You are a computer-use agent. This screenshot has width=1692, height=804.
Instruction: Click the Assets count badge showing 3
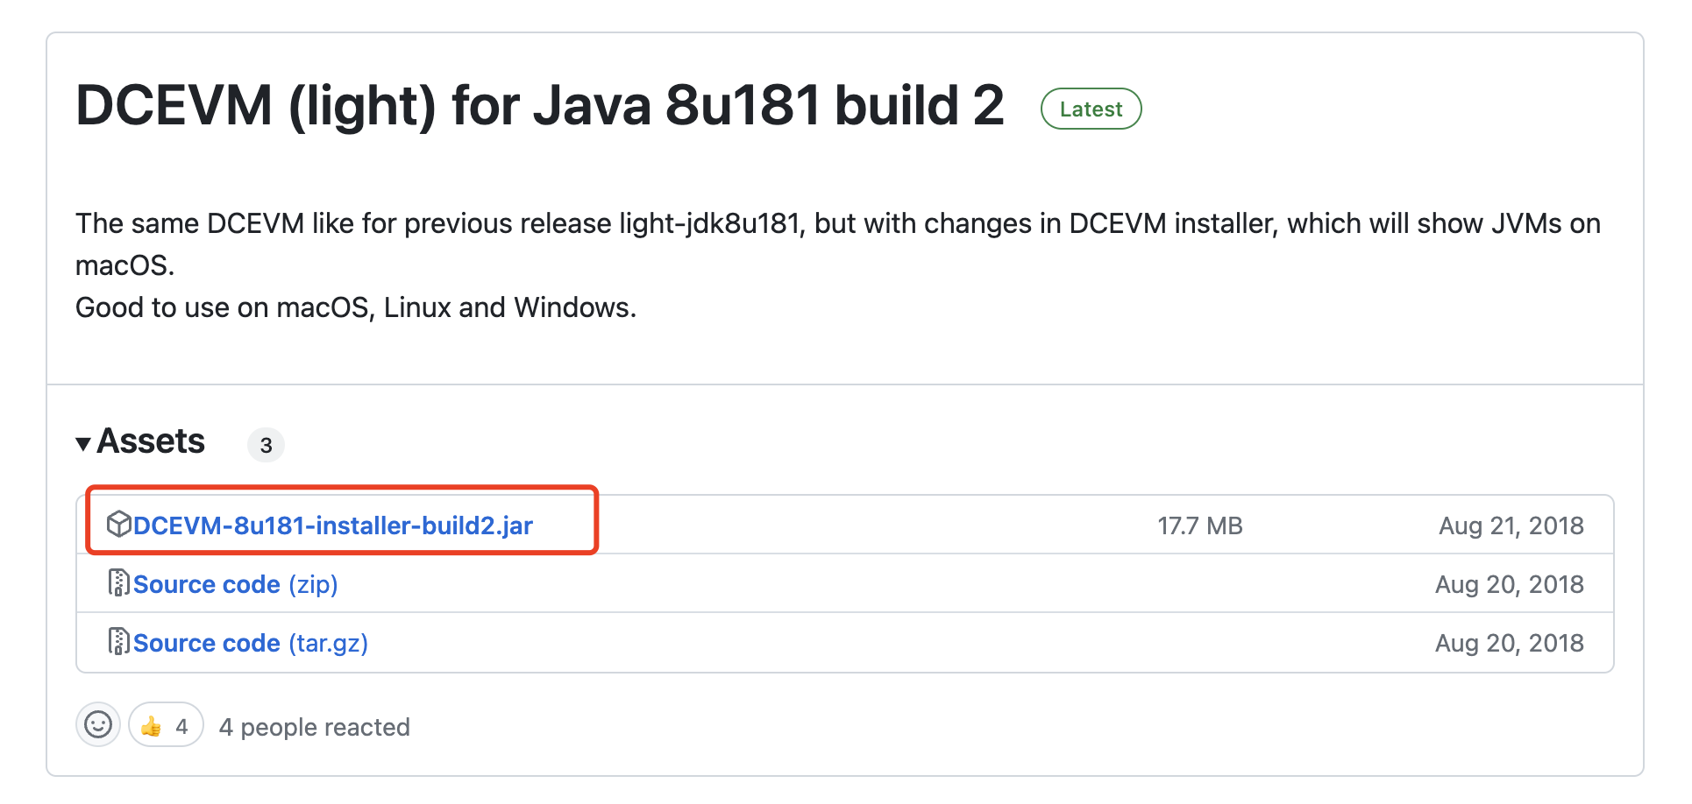(266, 445)
